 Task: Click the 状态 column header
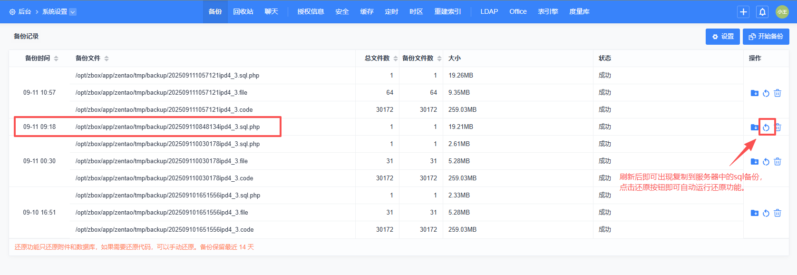click(x=605, y=59)
